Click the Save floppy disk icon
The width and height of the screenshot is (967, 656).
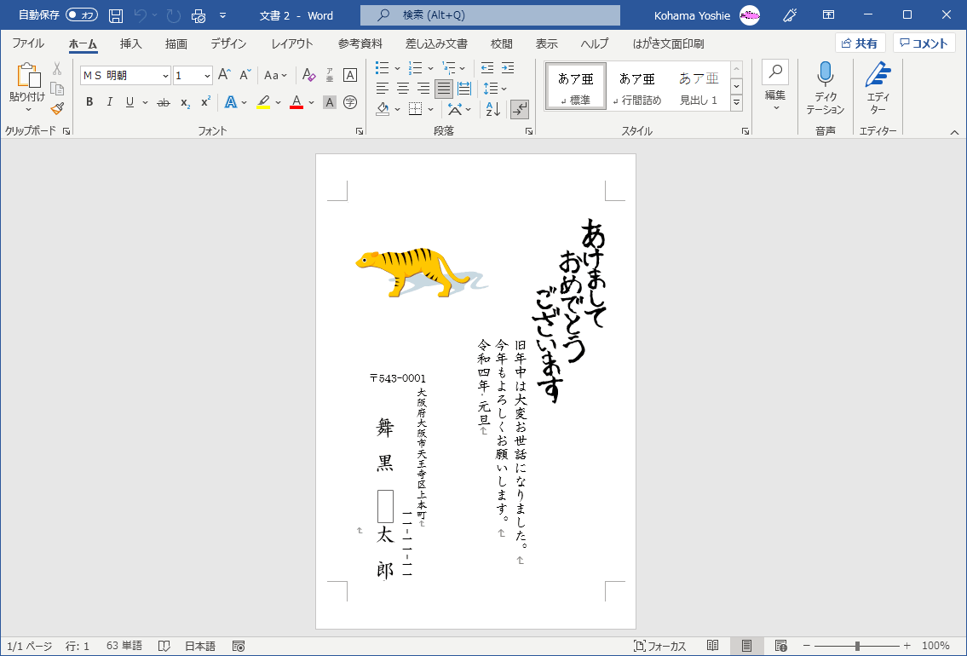pyautogui.click(x=116, y=15)
